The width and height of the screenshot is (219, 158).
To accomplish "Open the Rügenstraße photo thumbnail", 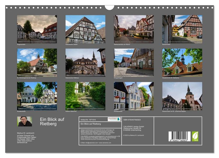I will tap(37, 29).
